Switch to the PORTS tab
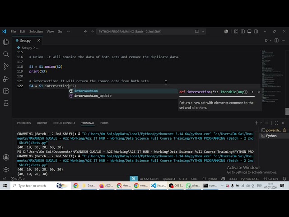The height and width of the screenshot is (217, 289). (x=104, y=123)
